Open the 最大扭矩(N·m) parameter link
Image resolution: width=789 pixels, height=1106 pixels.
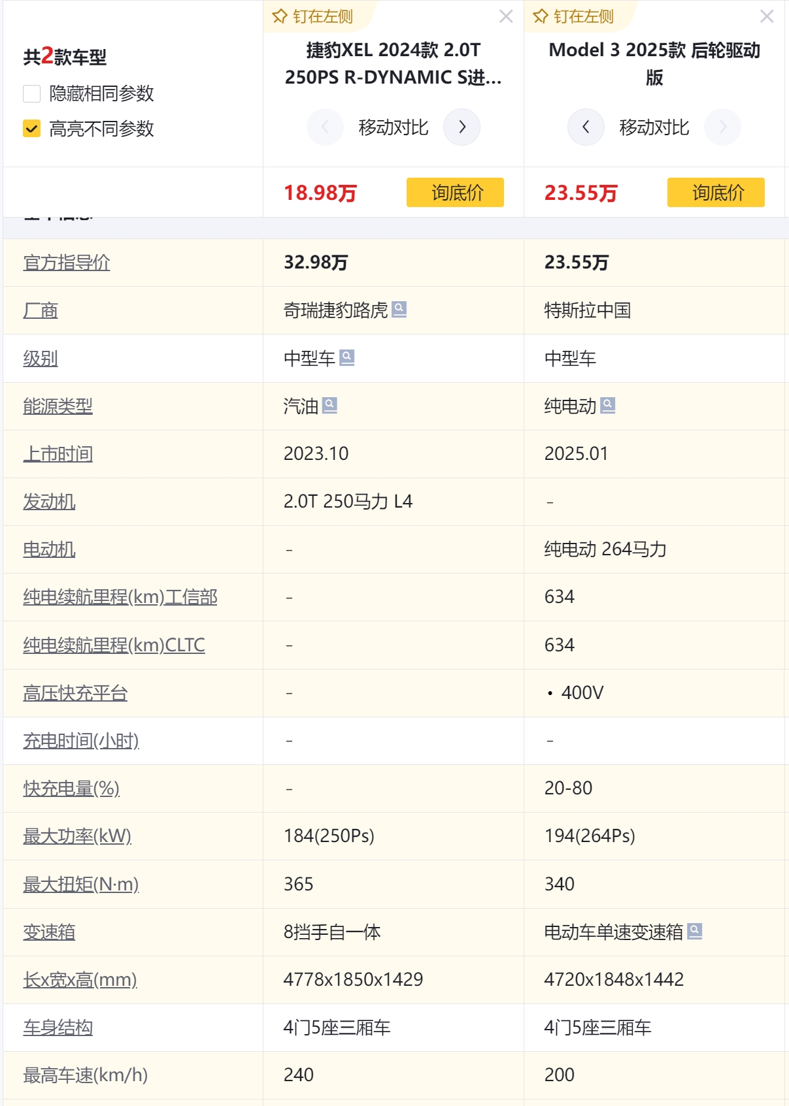click(81, 884)
